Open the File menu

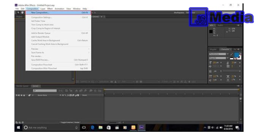point(17,9)
